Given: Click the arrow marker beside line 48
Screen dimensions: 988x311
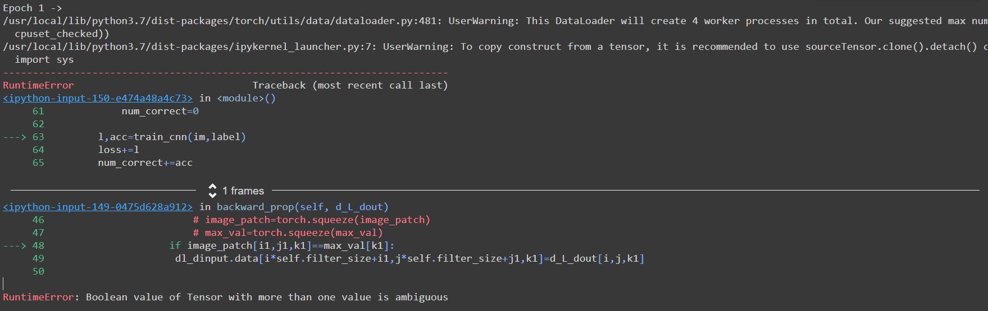Looking at the screenshot, I should point(15,245).
